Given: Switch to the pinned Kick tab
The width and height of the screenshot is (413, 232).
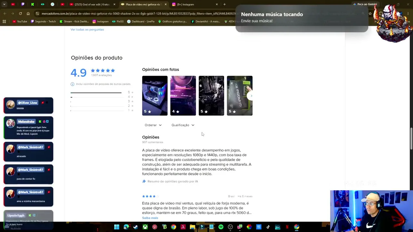Looking at the screenshot, I should (33, 5).
